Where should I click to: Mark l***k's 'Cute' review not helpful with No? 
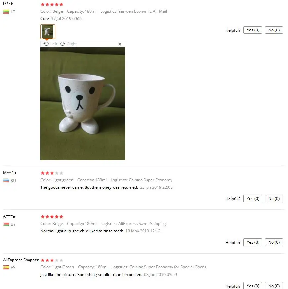coord(274,30)
